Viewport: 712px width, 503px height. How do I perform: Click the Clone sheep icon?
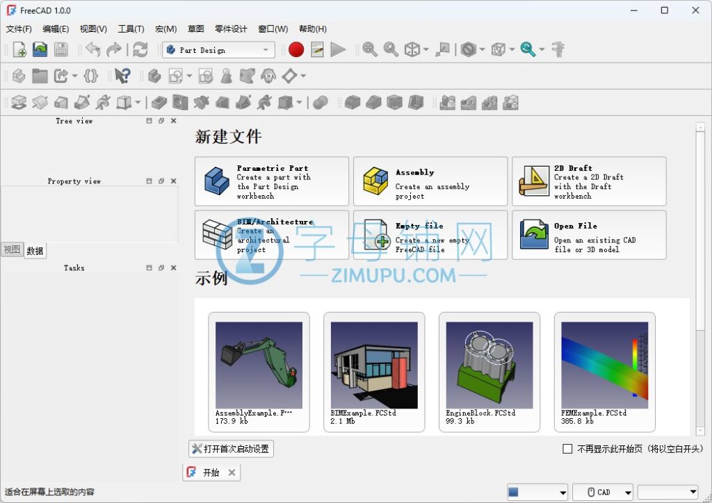tap(268, 76)
